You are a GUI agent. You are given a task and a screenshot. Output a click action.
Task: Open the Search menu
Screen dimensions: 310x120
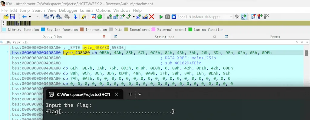38,10
